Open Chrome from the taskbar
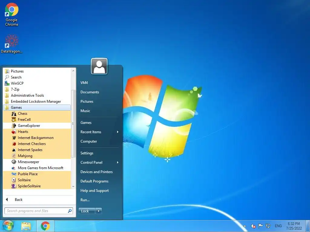This screenshot has width=310, height=232. (45, 226)
